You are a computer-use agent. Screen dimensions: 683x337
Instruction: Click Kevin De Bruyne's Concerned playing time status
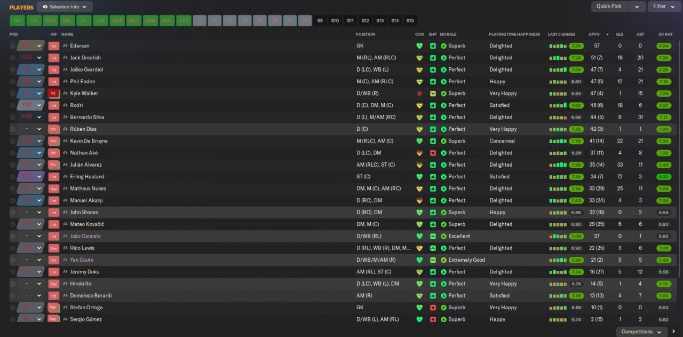502,141
